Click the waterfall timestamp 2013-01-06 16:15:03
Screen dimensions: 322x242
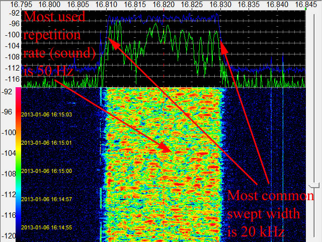pyautogui.click(x=47, y=114)
